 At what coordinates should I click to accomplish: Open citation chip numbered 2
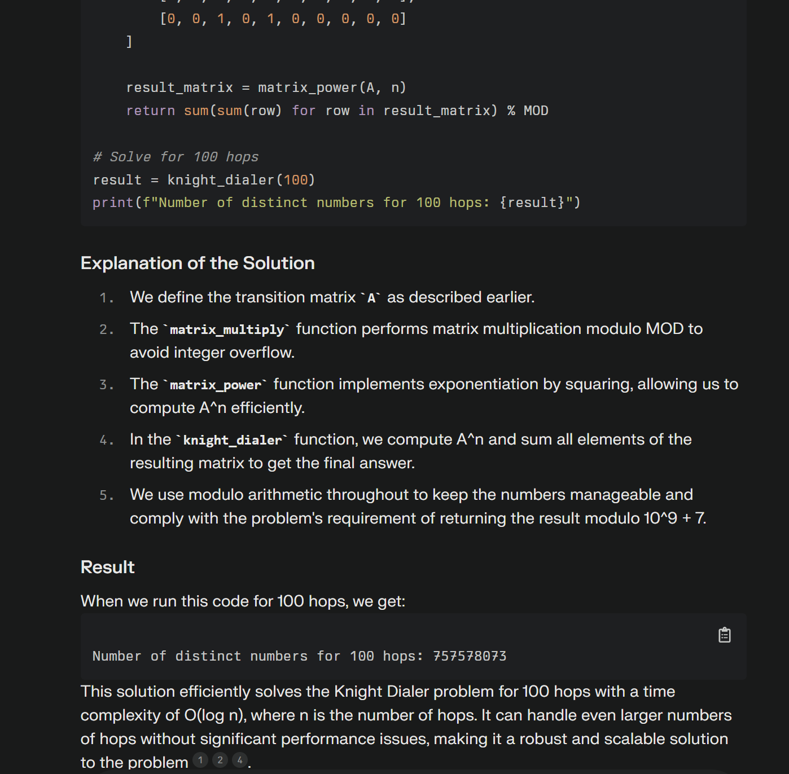[220, 760]
